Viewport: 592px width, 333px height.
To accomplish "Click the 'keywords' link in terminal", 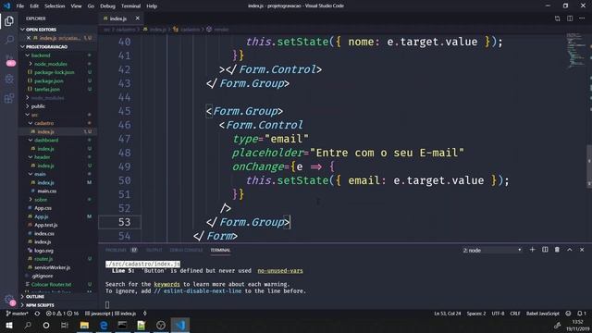I will 166,284.
